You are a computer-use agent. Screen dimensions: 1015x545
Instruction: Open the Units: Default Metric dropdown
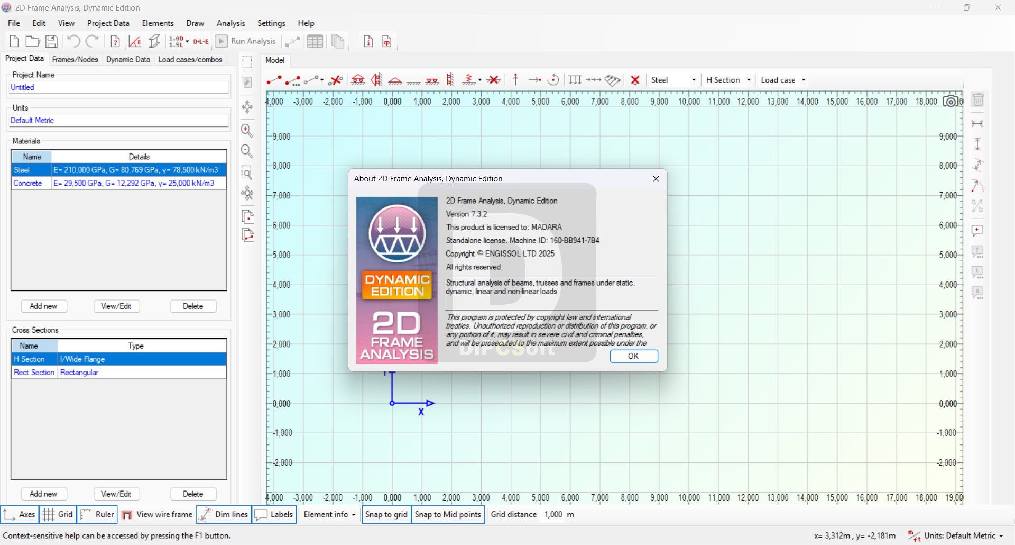(956, 535)
